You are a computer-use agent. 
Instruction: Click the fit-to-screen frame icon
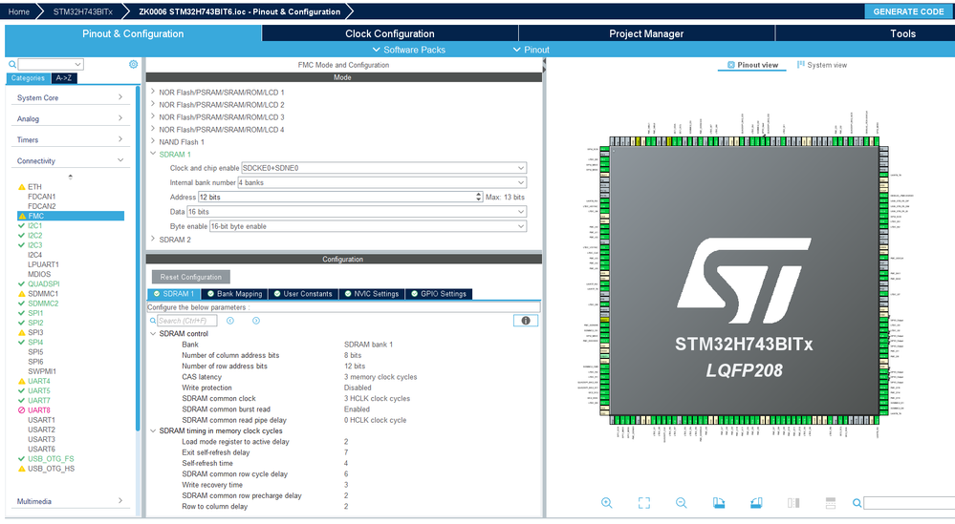(x=643, y=503)
